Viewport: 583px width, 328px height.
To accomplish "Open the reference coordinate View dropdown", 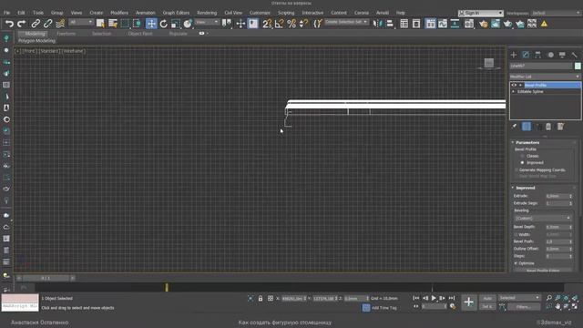I will point(207,22).
